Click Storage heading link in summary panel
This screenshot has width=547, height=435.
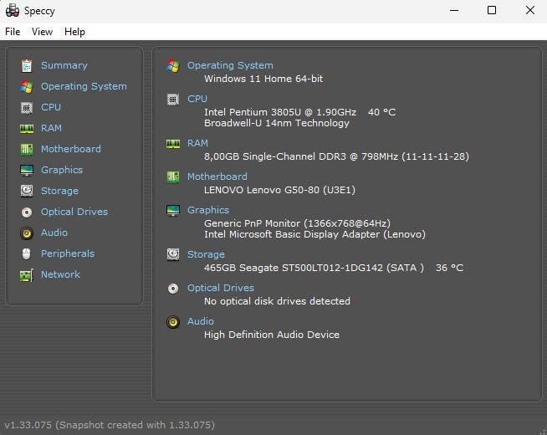206,254
